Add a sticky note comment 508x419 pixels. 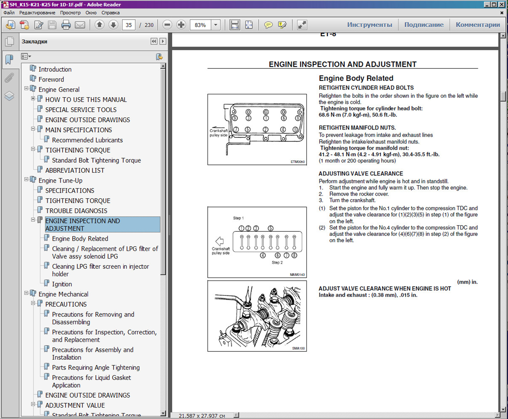tap(268, 25)
